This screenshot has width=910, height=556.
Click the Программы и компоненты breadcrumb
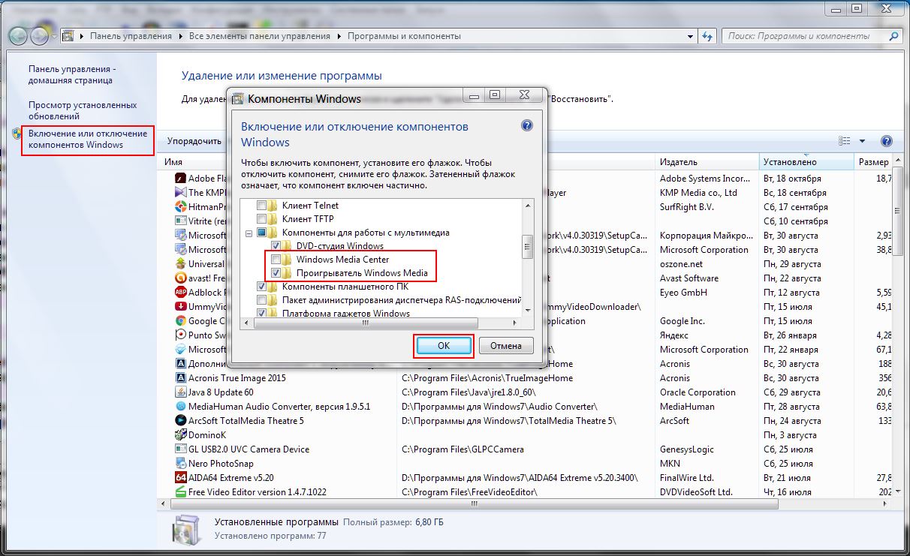[404, 36]
